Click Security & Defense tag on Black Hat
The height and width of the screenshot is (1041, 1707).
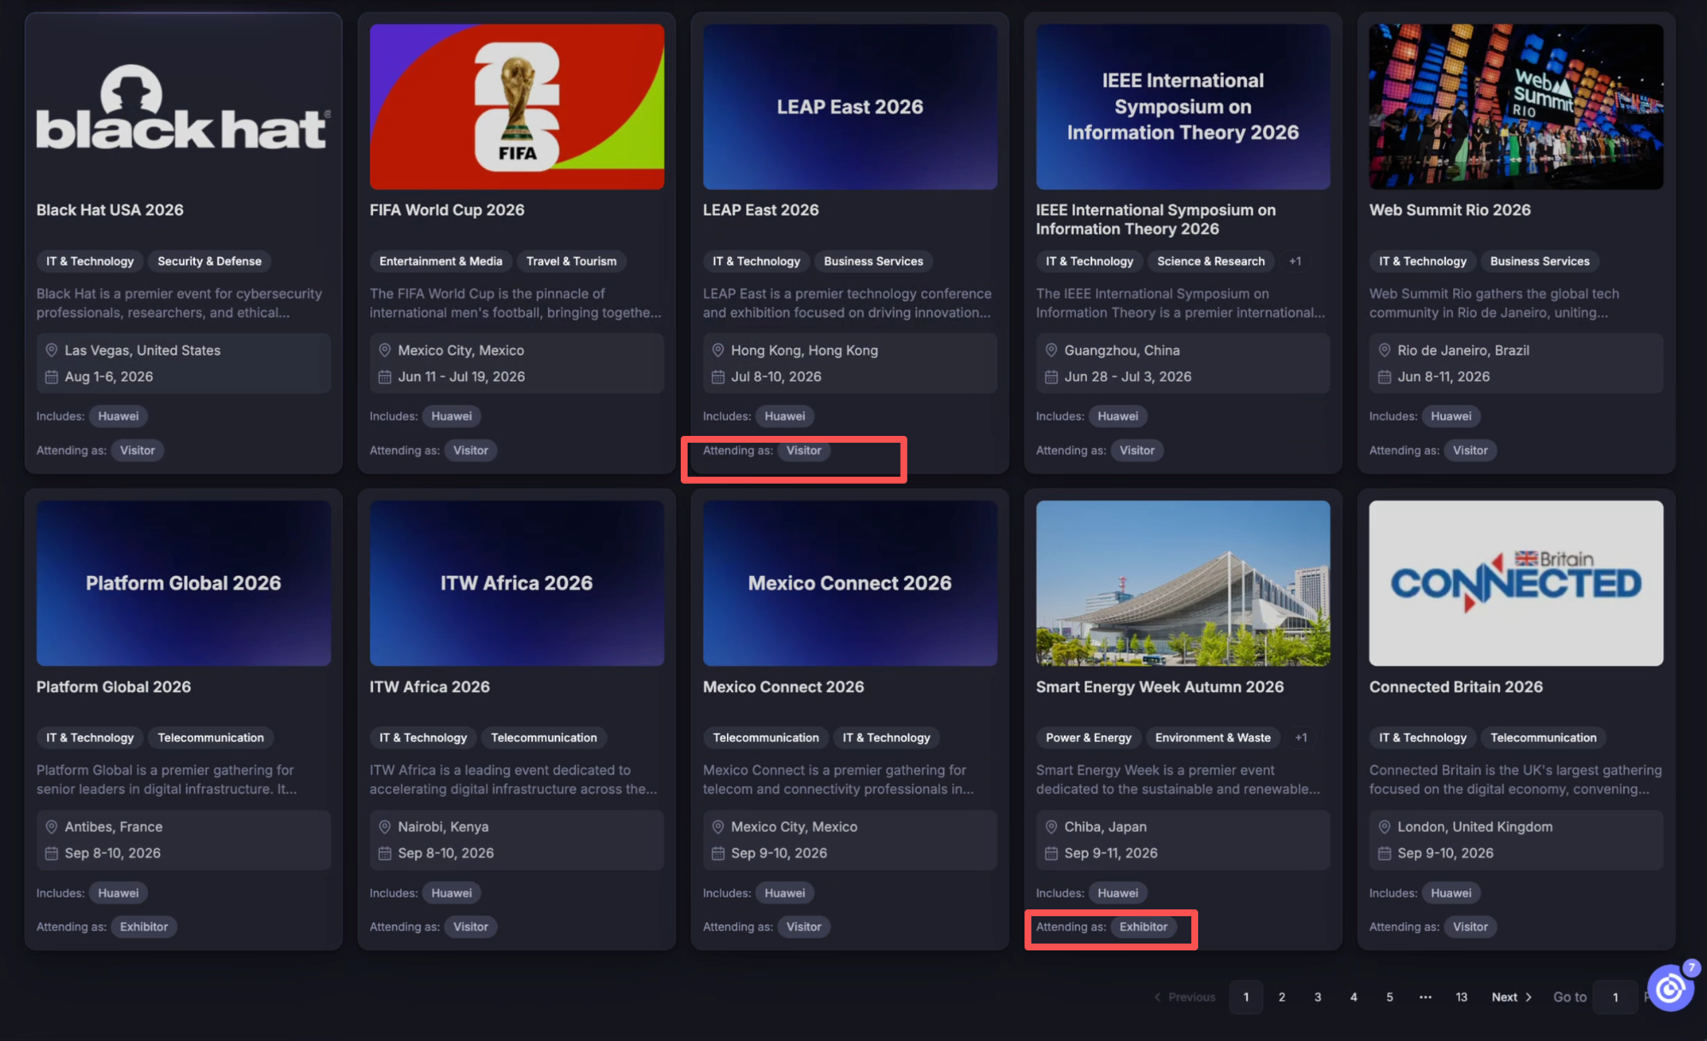point(210,262)
